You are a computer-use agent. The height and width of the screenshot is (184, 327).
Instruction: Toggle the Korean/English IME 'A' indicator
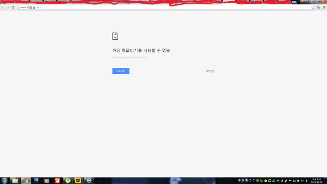tap(243, 181)
